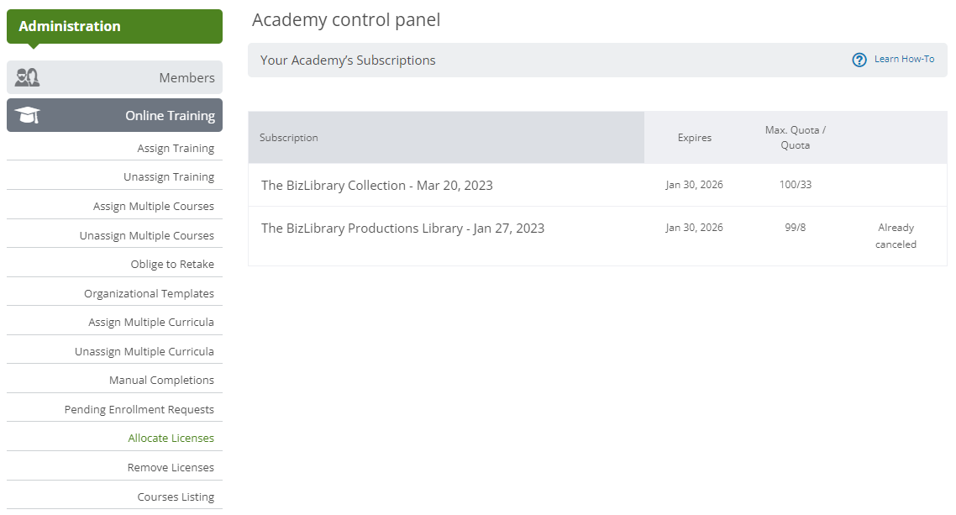Click the Learn How-To question mark icon
Screen dimensions: 956x515
tap(859, 60)
